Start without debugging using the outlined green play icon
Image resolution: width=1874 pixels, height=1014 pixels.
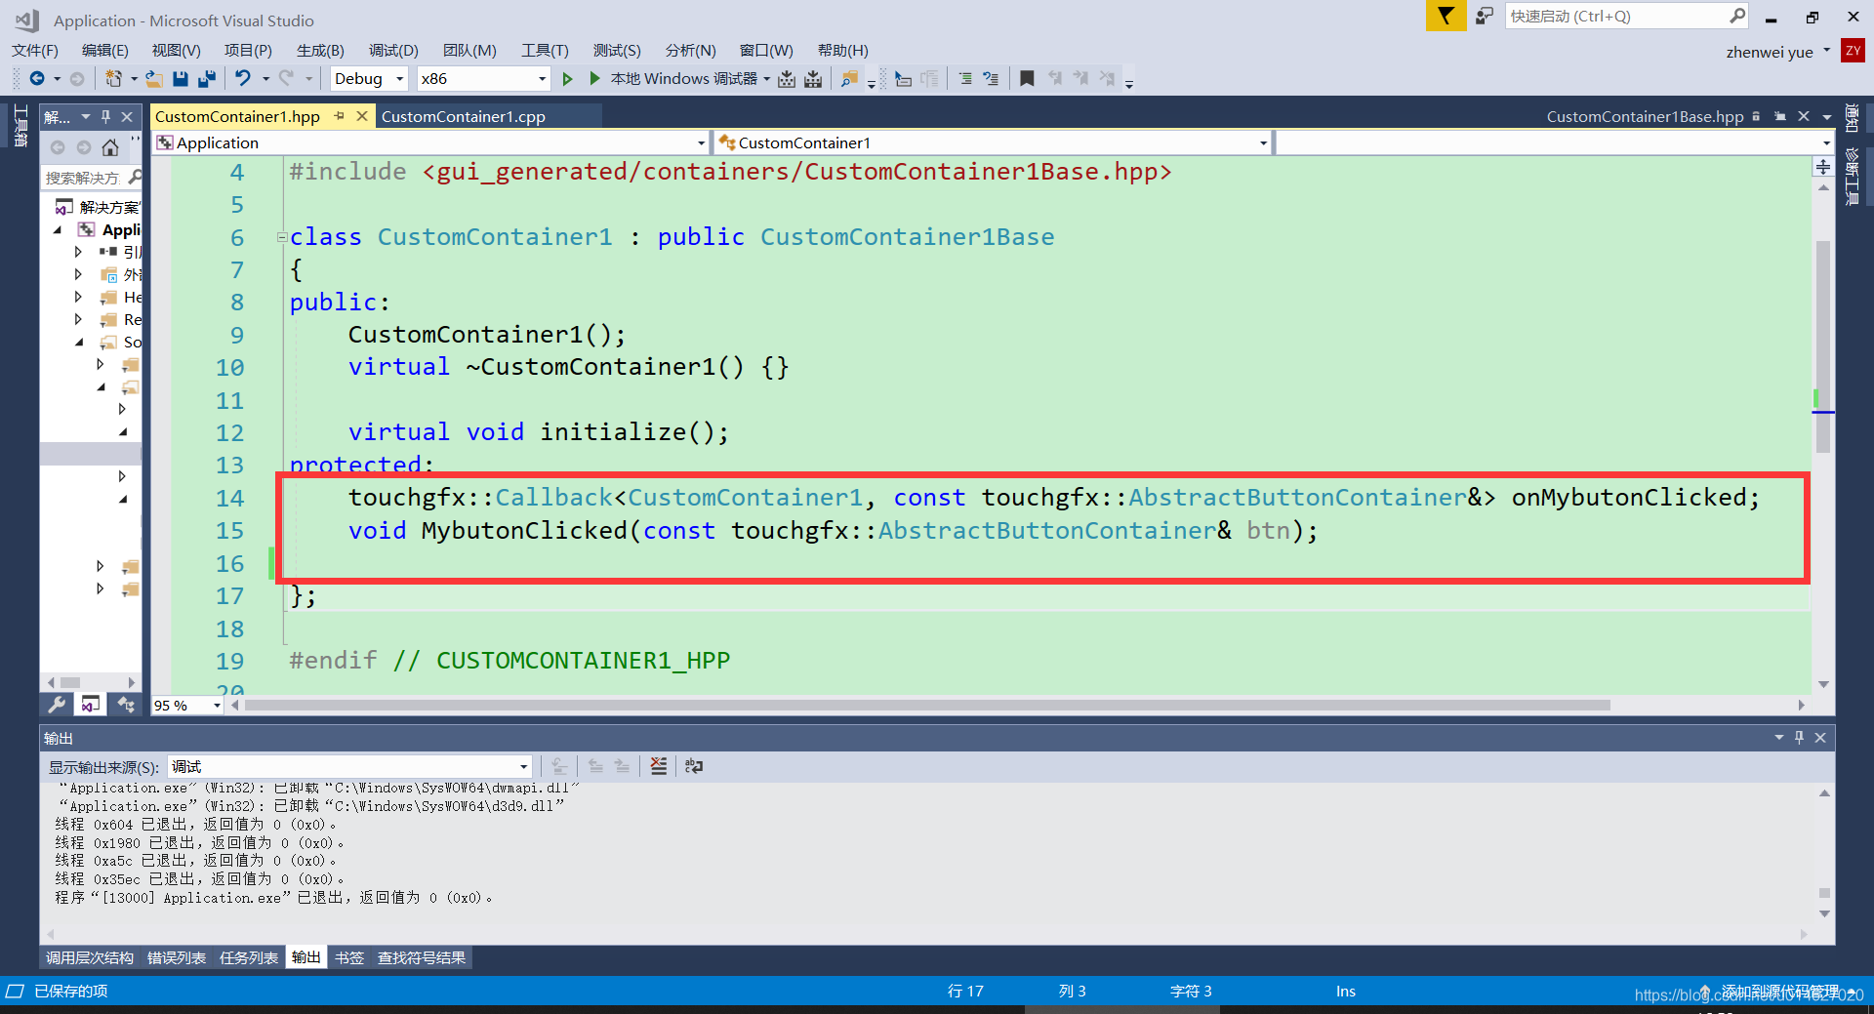pyautogui.click(x=568, y=78)
